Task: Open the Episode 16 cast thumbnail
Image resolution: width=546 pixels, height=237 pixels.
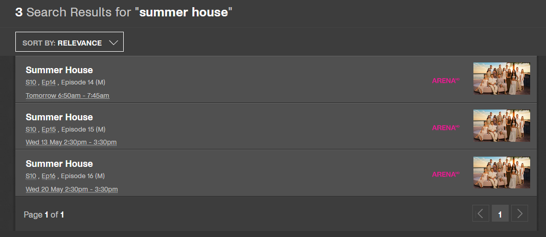Action: [502, 173]
